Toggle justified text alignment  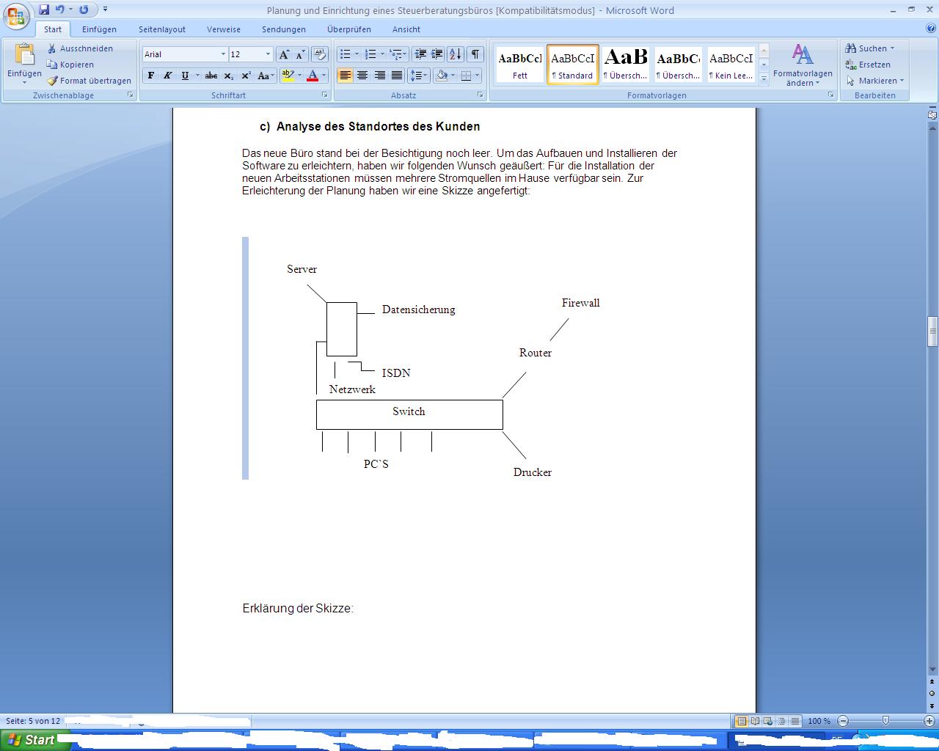[x=397, y=76]
